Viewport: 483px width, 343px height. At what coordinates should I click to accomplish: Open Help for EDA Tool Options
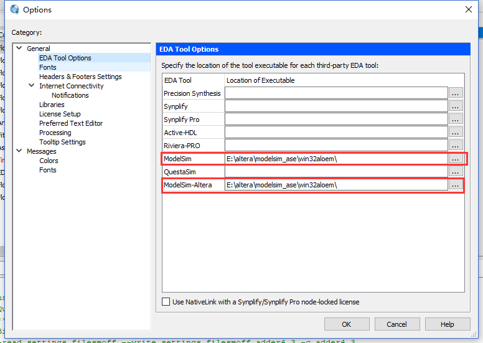448,324
